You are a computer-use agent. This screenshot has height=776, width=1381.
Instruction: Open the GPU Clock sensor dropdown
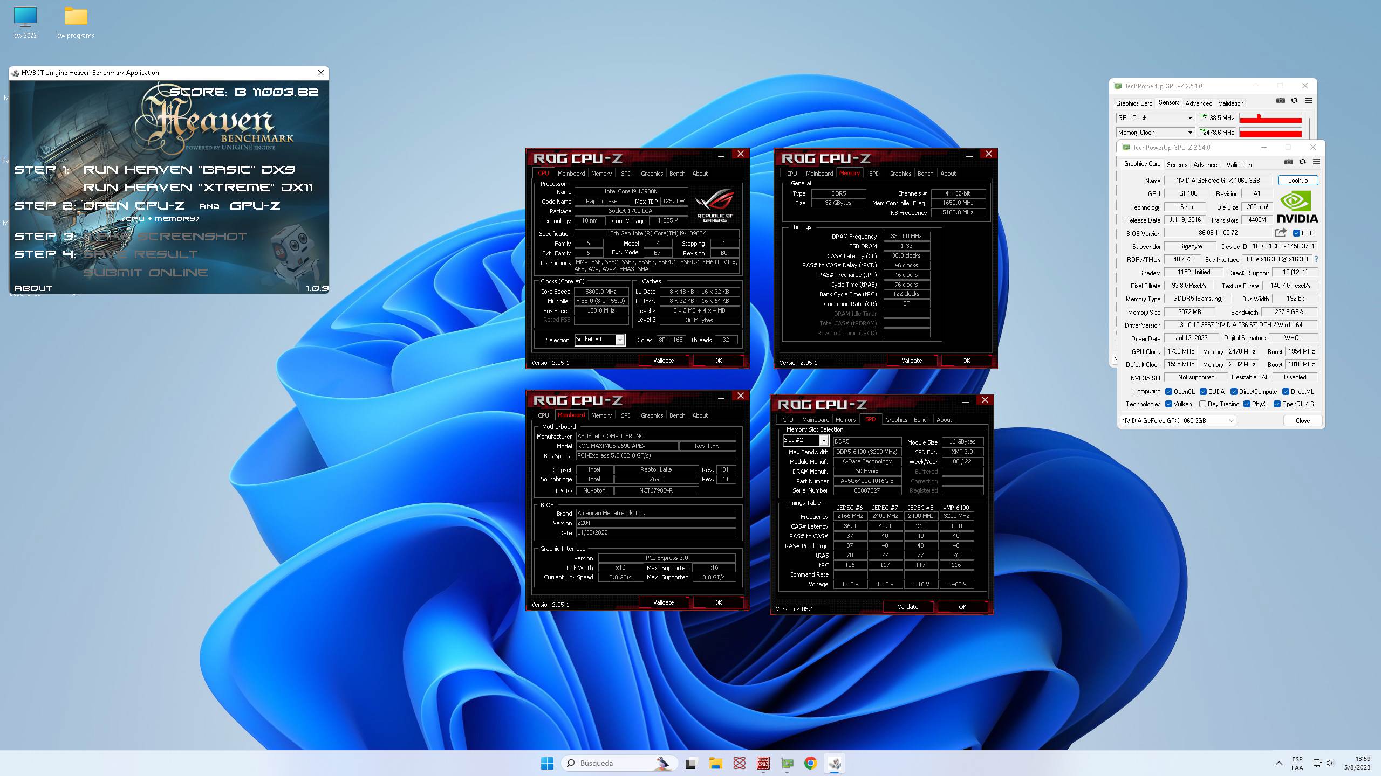pyautogui.click(x=1189, y=118)
